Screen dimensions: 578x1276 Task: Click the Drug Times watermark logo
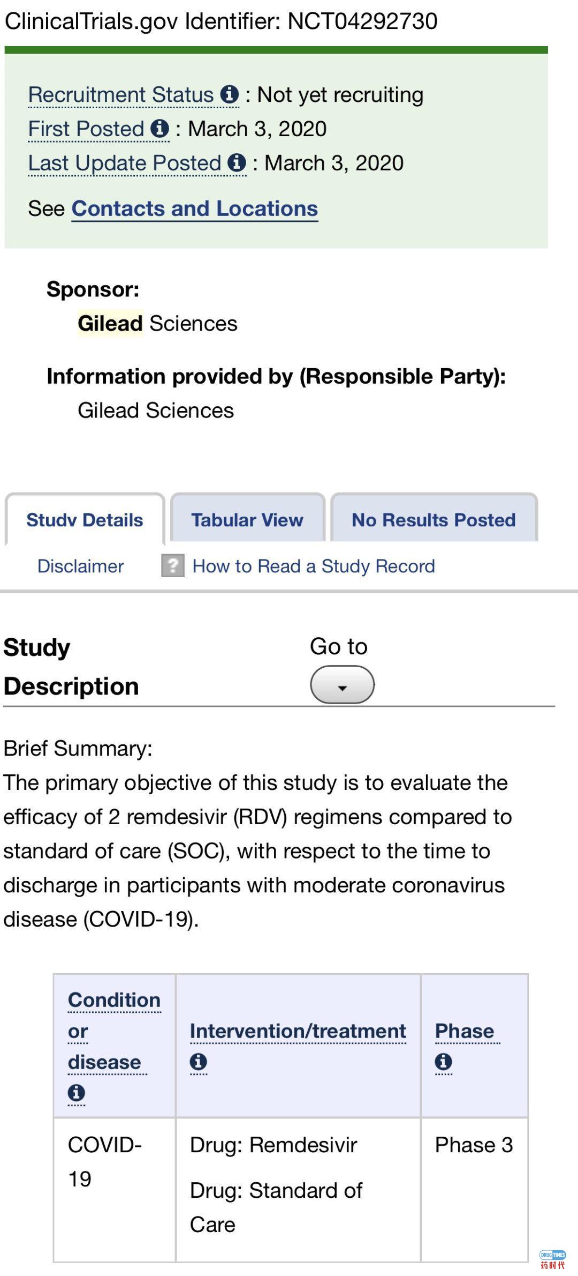tap(552, 1258)
